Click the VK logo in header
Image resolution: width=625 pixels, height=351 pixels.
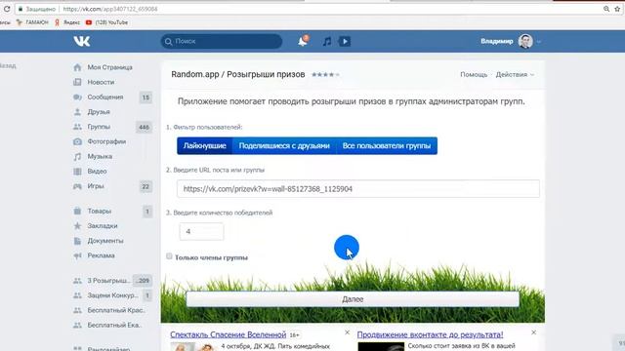click(x=82, y=41)
